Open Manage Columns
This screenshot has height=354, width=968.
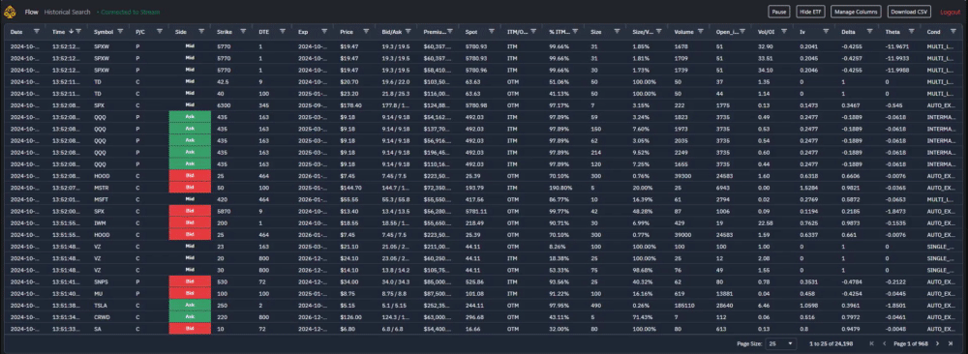pyautogui.click(x=857, y=12)
